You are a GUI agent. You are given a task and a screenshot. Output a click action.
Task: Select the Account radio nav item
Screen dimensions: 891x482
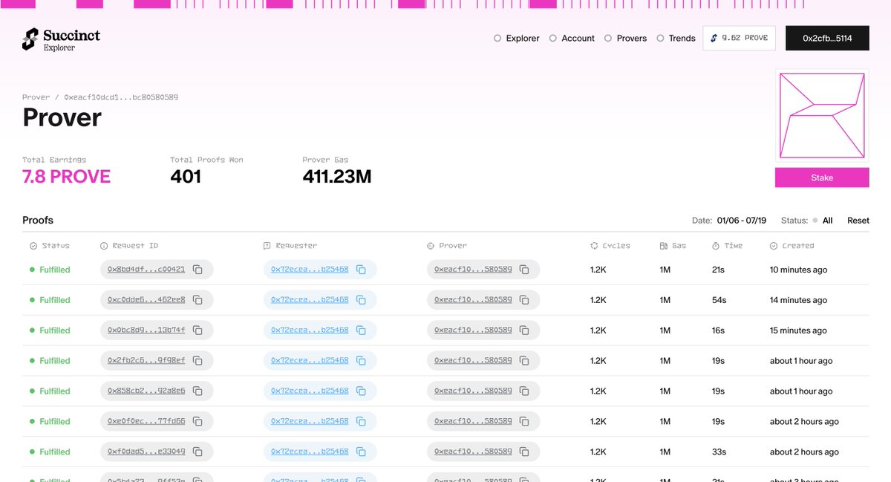[x=572, y=38]
